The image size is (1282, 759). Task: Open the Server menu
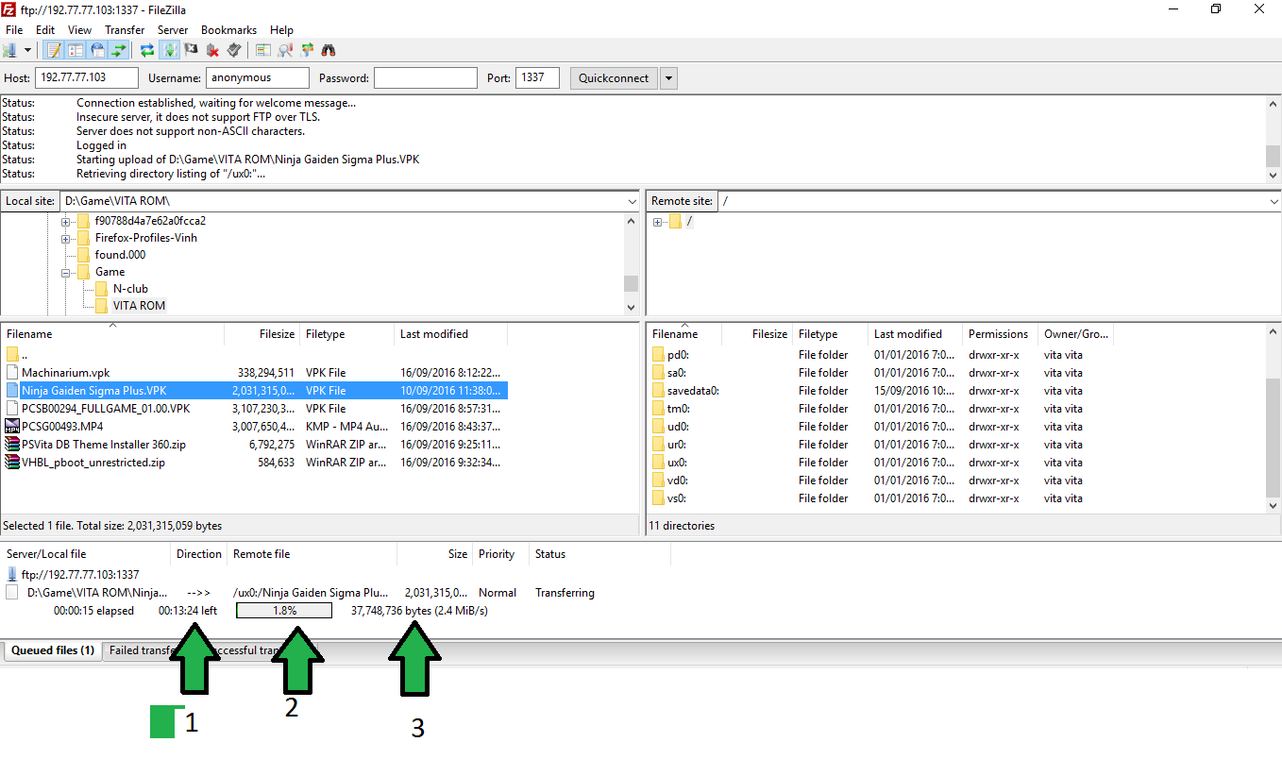click(x=173, y=30)
